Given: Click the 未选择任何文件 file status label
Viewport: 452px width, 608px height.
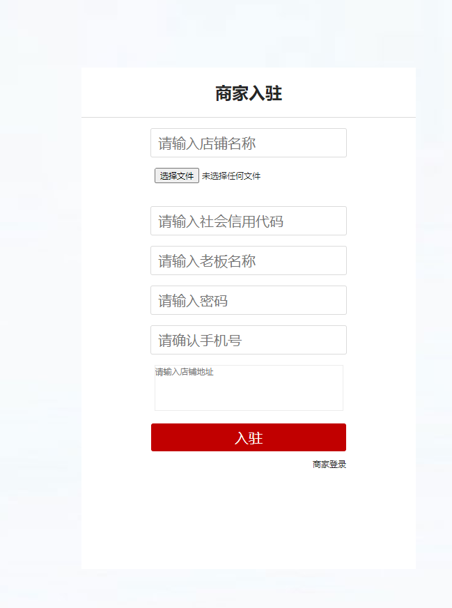Looking at the screenshot, I should tap(231, 176).
